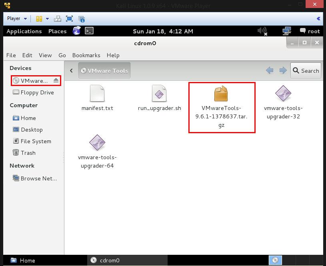The image size is (326, 266).
Task: Close the cdrom0 file manager window
Action: (317, 43)
